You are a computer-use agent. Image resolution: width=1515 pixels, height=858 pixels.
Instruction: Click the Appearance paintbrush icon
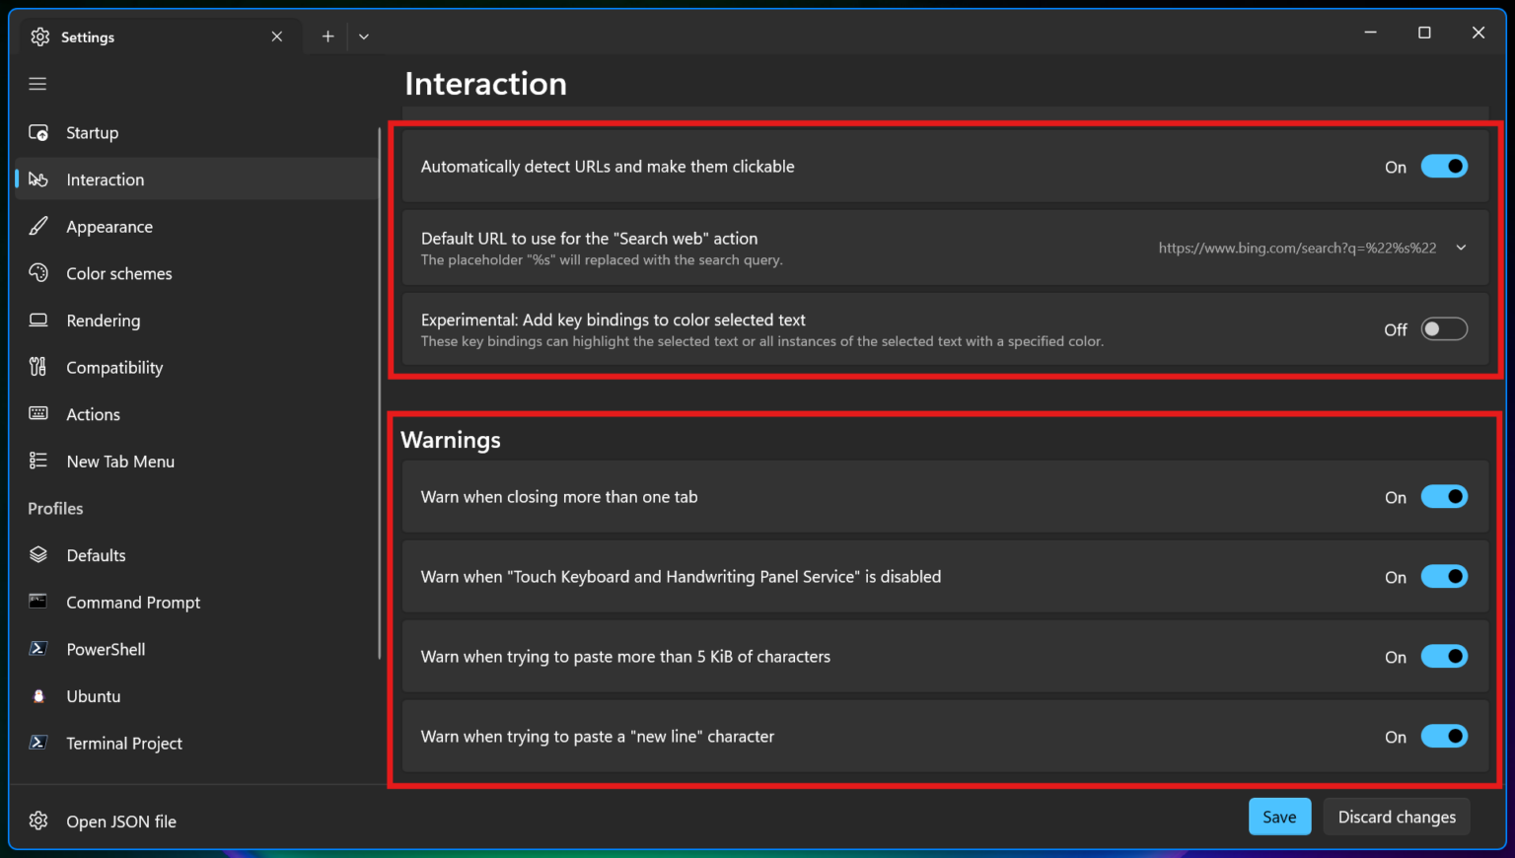[38, 227]
